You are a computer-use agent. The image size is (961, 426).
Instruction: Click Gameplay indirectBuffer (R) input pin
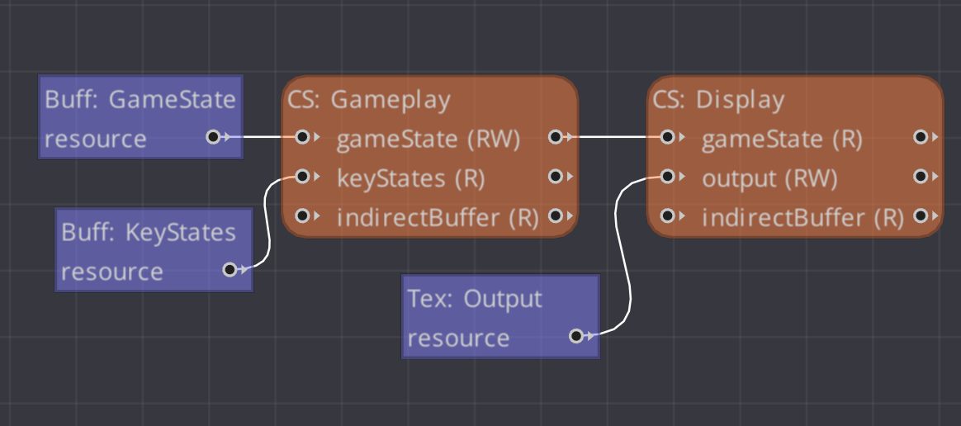point(302,215)
